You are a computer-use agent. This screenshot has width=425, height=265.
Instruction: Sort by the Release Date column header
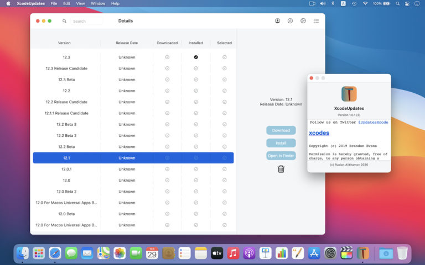coord(127,43)
